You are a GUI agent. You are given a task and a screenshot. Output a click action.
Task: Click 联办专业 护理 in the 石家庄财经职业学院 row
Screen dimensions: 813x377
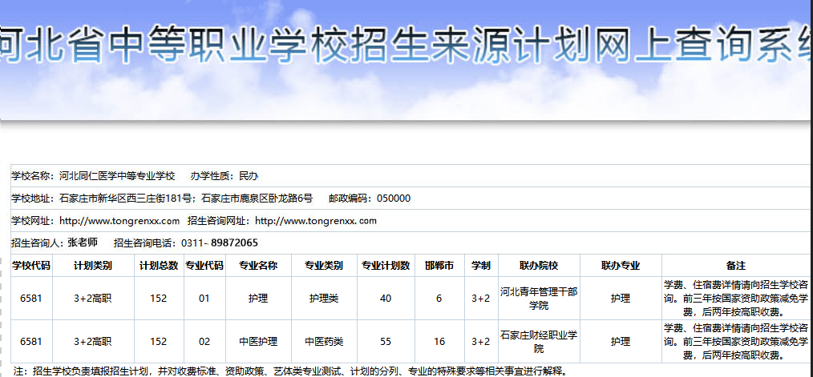point(621,342)
